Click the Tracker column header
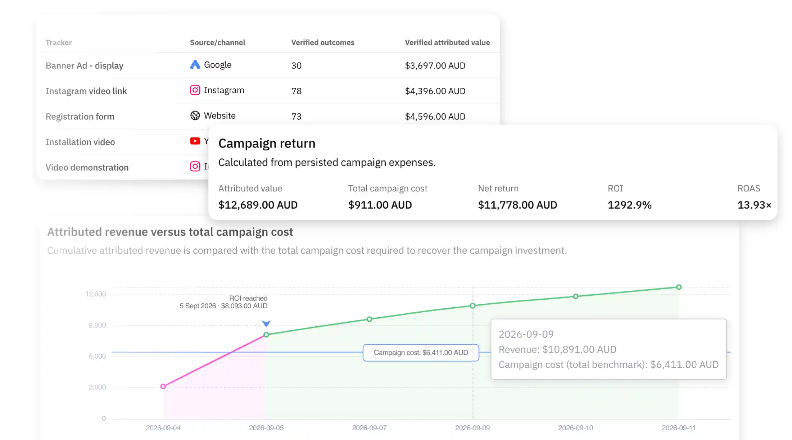This screenshot has width=792, height=440. click(59, 42)
